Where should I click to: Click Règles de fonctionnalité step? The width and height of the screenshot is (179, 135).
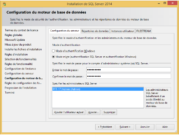click(19, 64)
